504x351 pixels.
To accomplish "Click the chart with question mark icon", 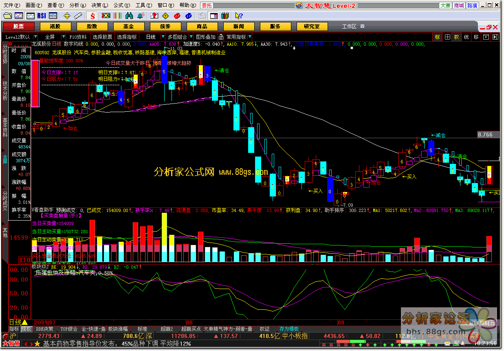I will click(x=154, y=16).
